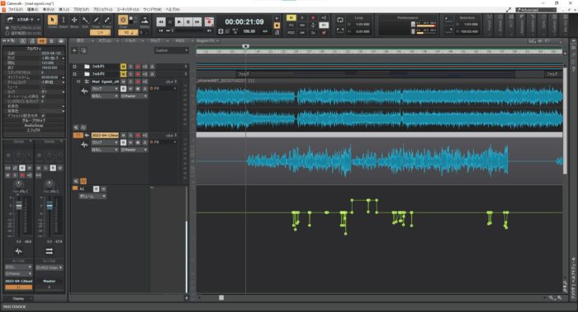Click the pan knob of the 2023-04-12 channel strip

tap(18, 184)
